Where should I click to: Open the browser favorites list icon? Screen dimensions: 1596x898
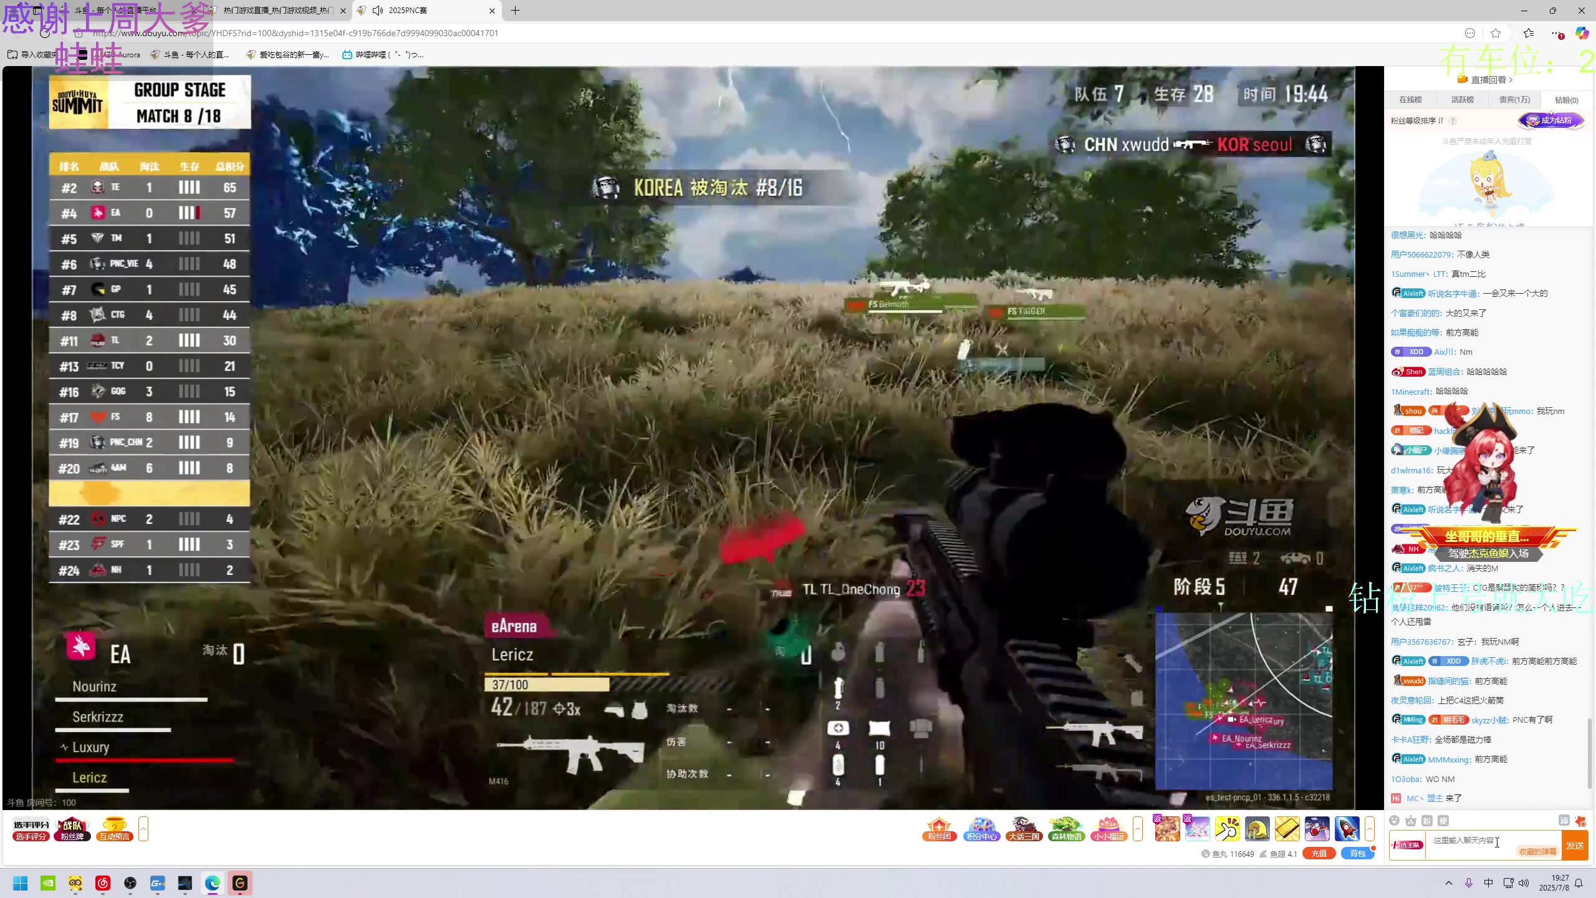1529,33
